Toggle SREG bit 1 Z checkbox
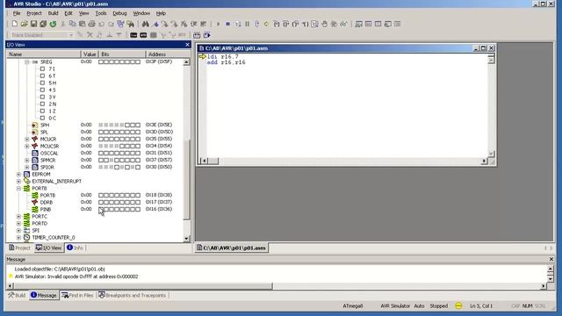This screenshot has width=562, height=316. (42, 111)
